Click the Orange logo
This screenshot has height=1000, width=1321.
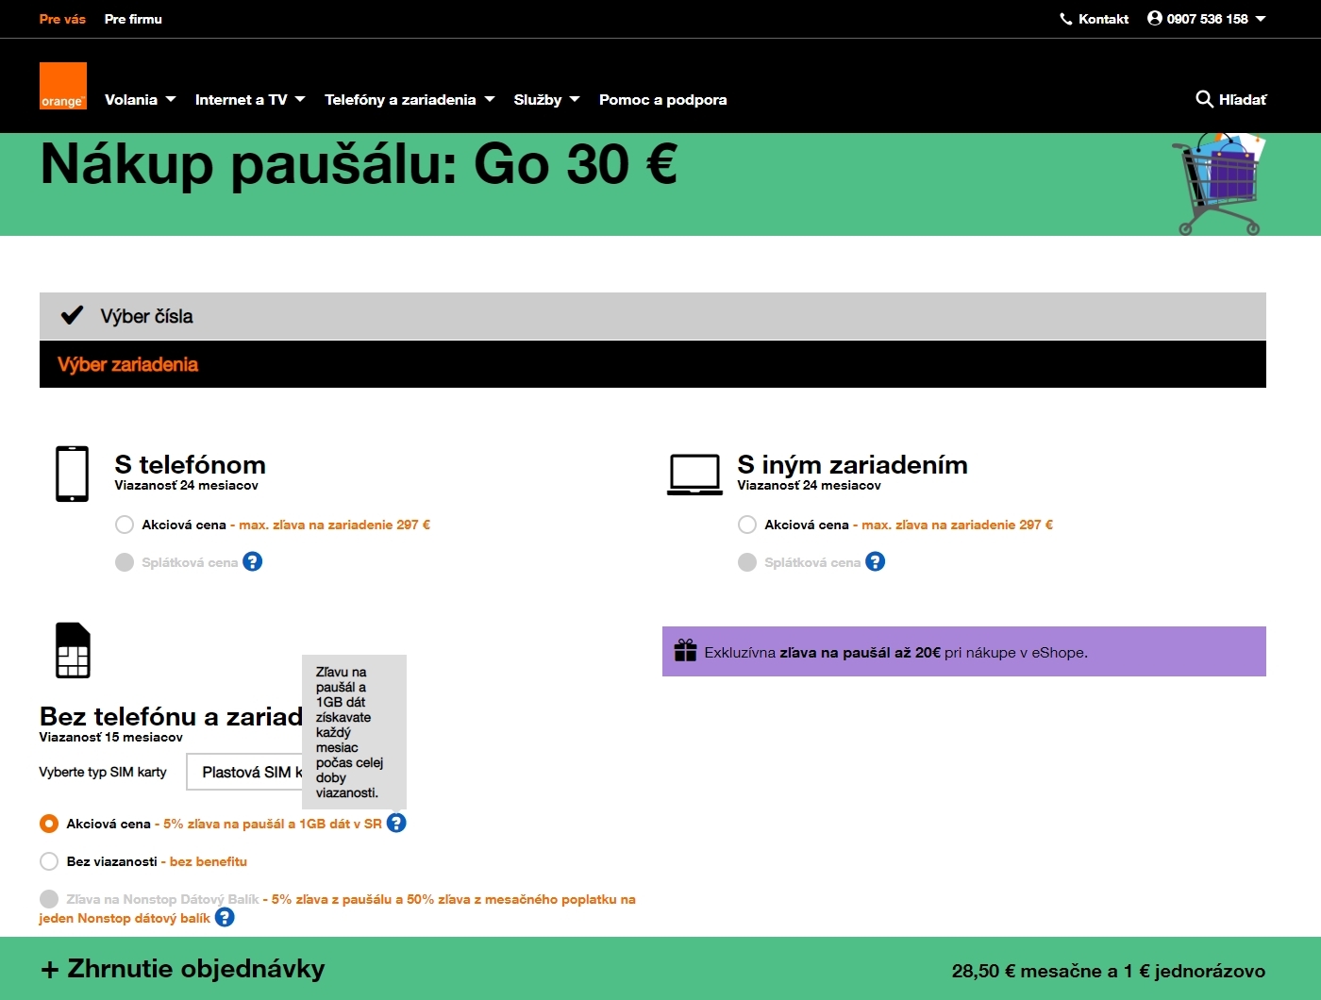[63, 86]
